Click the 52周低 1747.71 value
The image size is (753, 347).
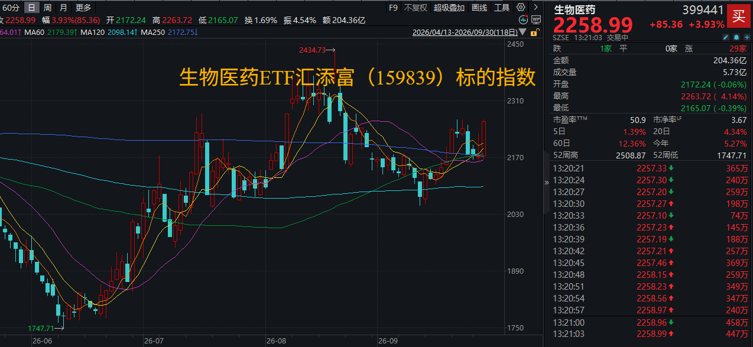point(731,155)
